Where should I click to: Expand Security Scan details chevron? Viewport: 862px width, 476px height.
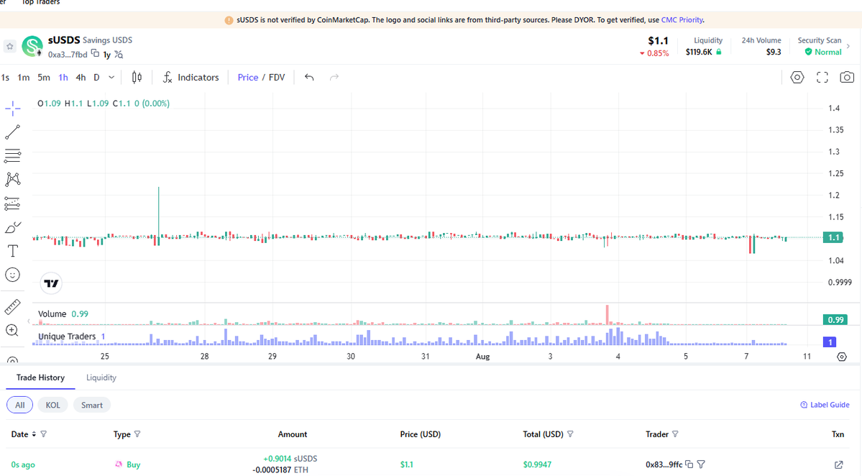pos(848,46)
